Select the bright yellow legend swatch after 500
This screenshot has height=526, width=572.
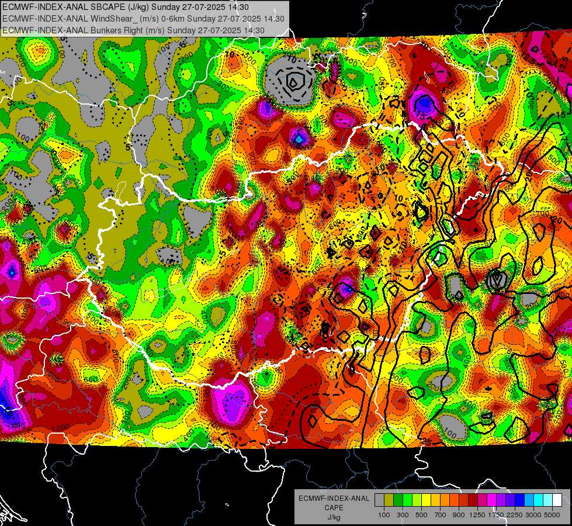426,500
